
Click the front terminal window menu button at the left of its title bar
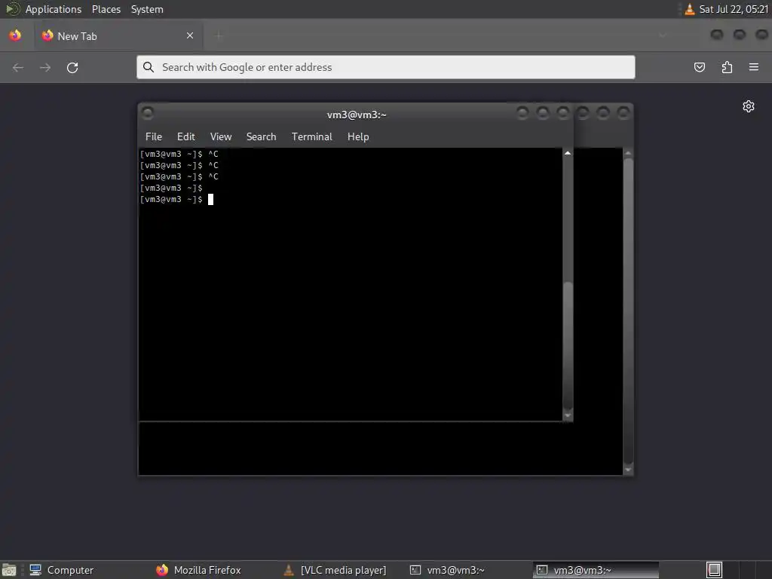[x=147, y=113]
